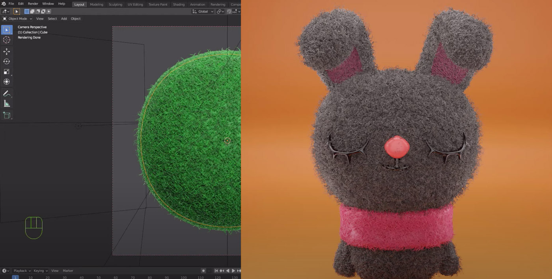The height and width of the screenshot is (279, 552).
Task: Select the Measure tool
Action: tap(6, 103)
